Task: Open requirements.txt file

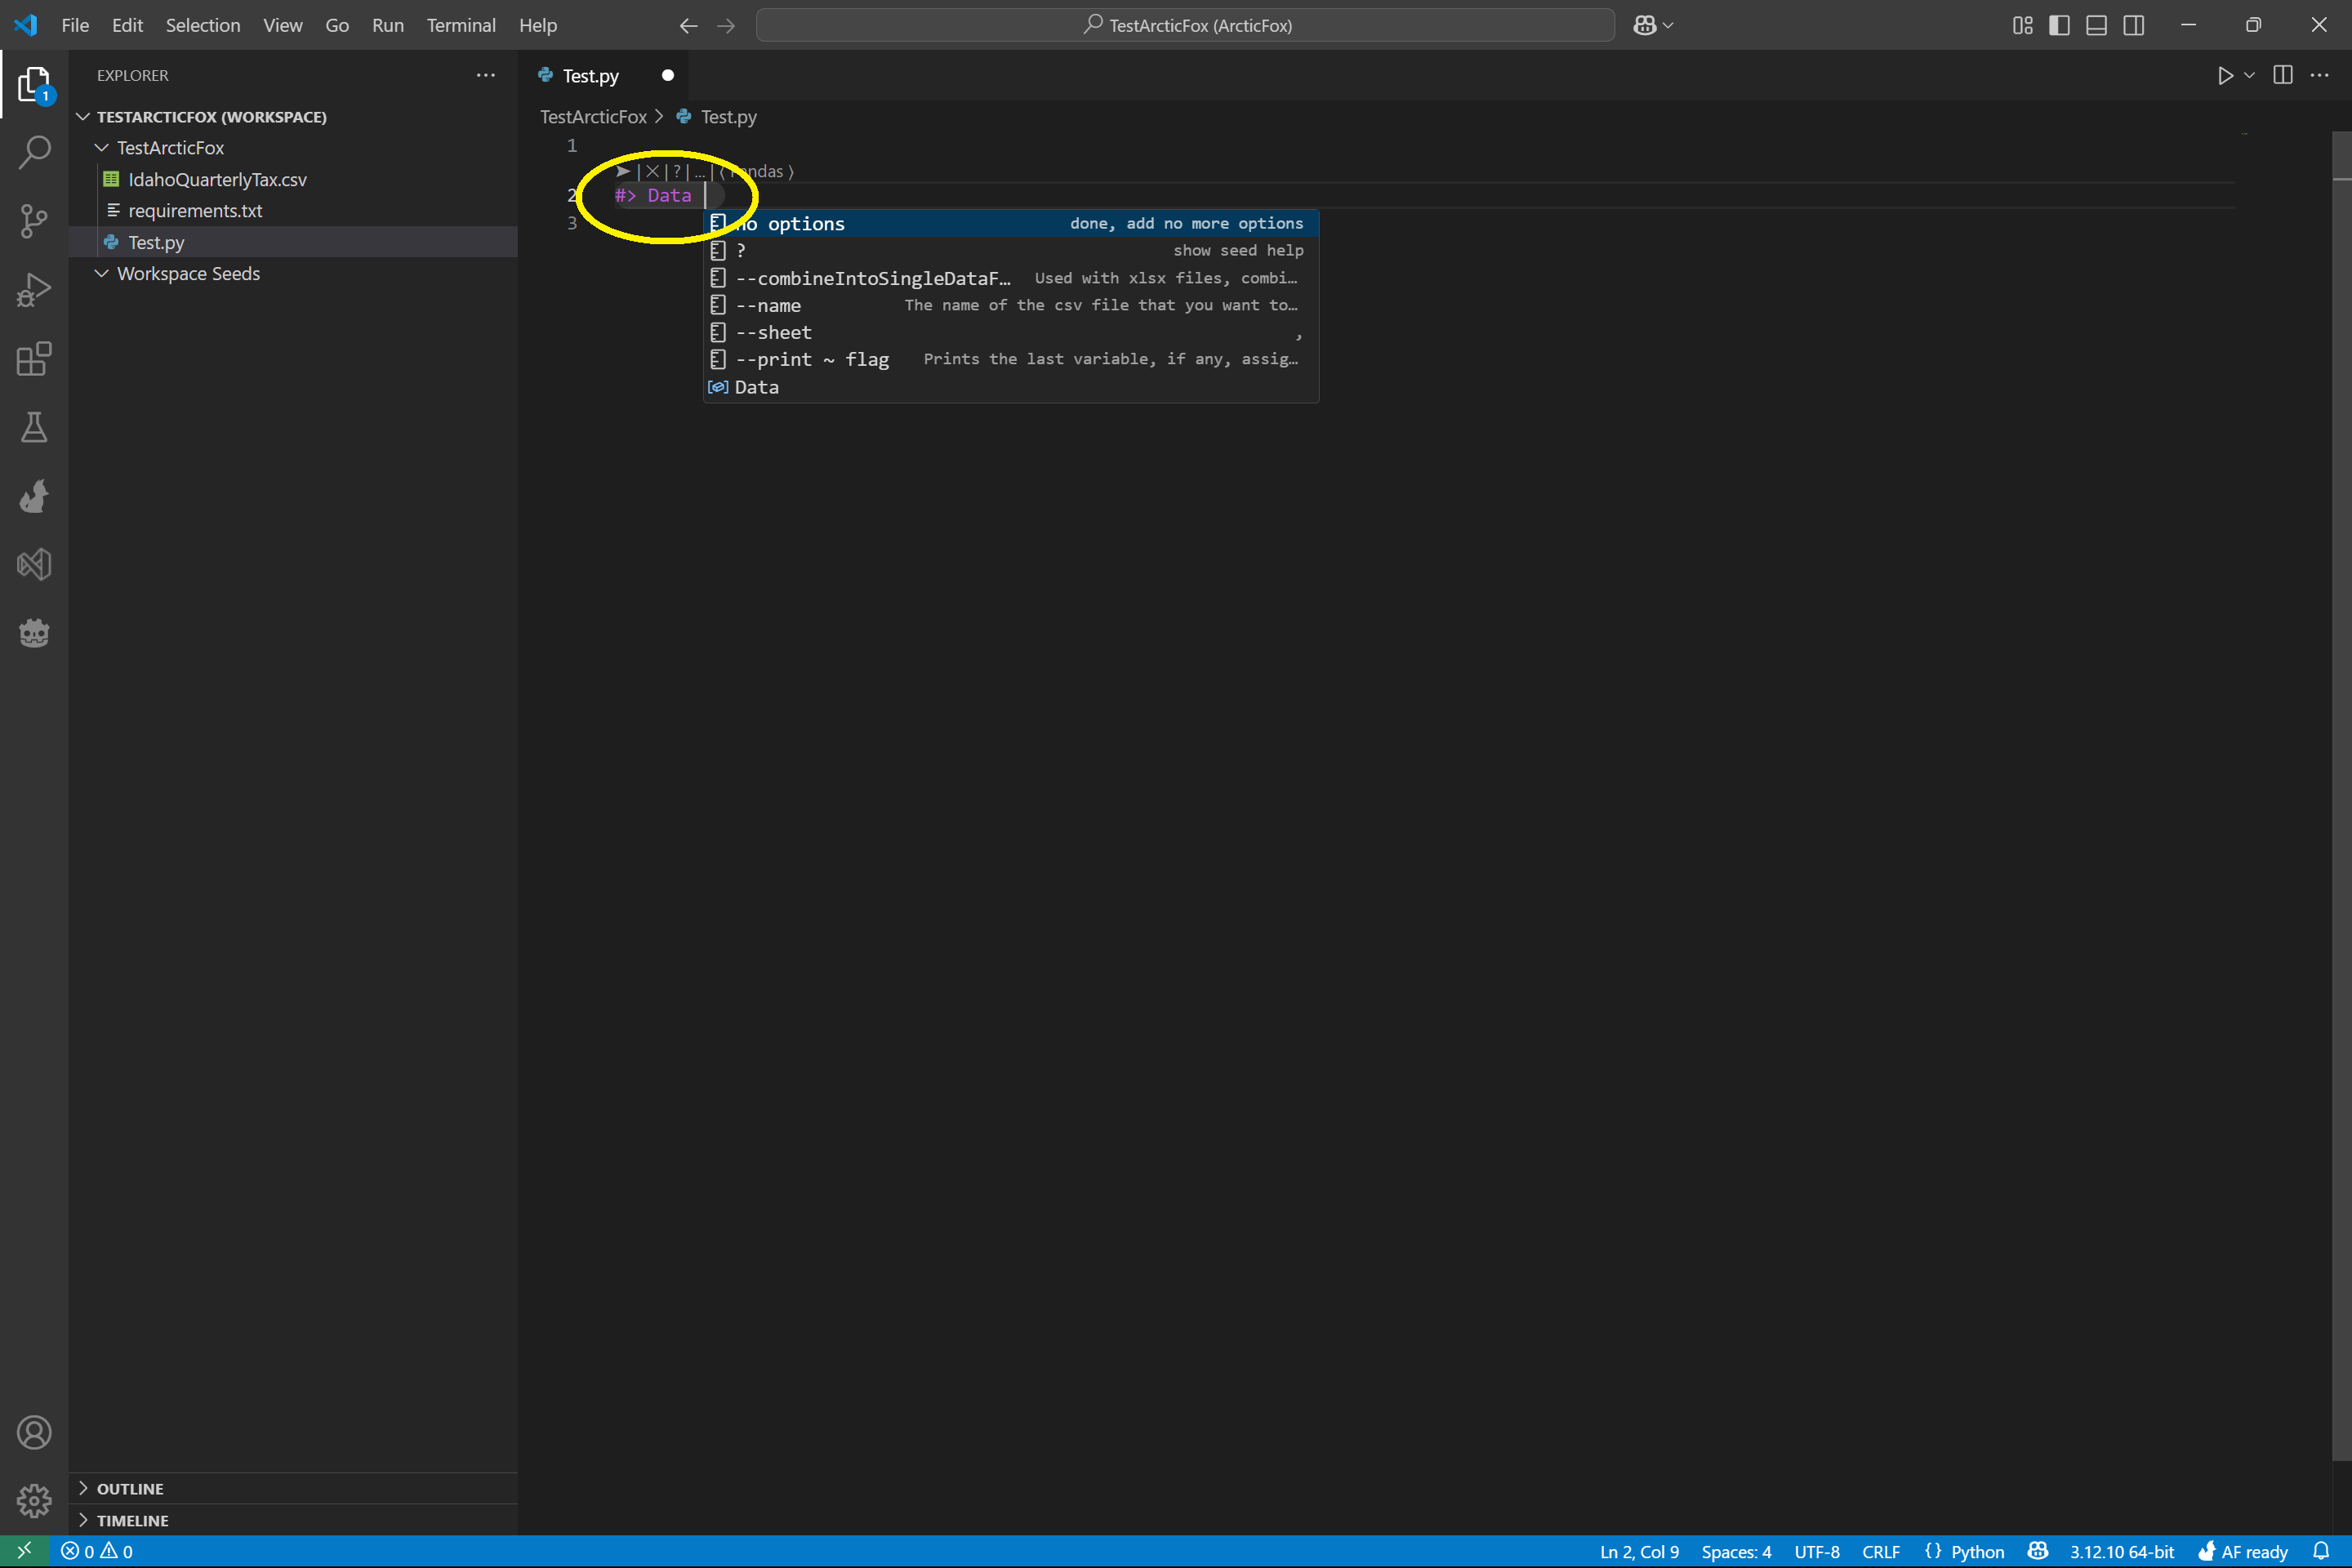Action: pyautogui.click(x=195, y=211)
